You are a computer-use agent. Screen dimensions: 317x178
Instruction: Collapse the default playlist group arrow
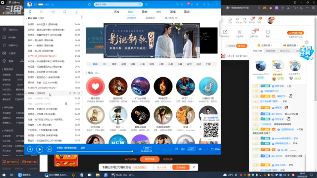26,18
